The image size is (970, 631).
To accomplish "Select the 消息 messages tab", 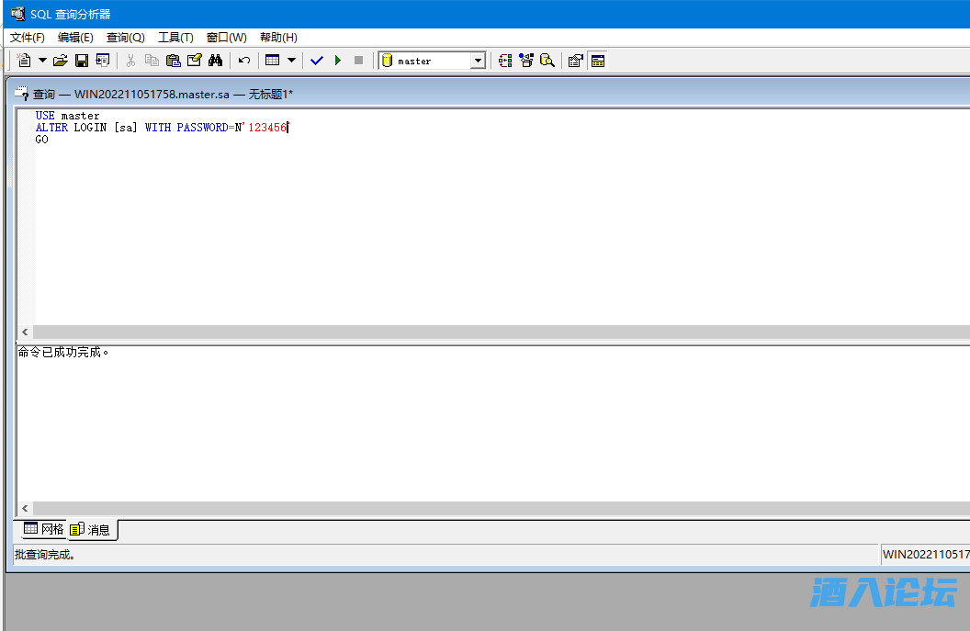I will click(91, 529).
